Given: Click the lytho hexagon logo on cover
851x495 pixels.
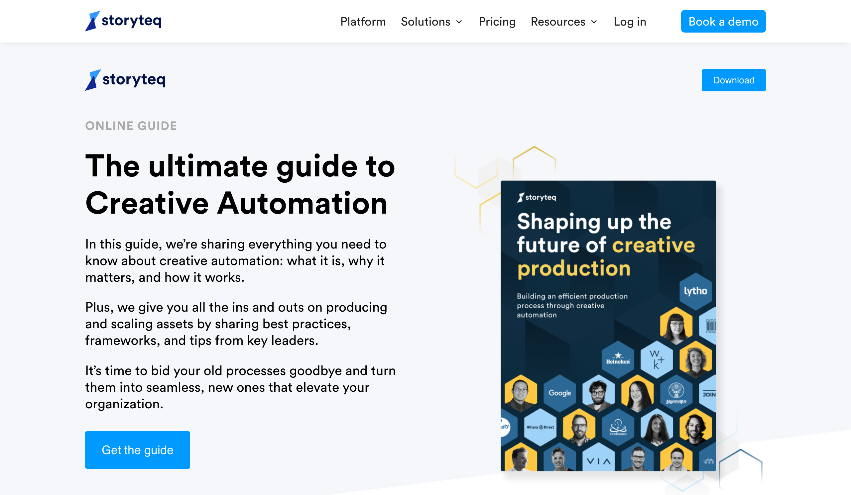Looking at the screenshot, I should 695,291.
